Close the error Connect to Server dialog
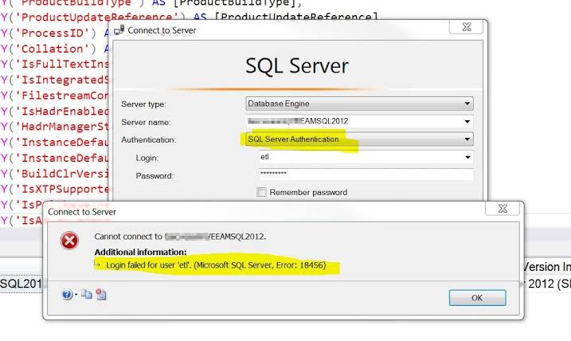The width and height of the screenshot is (571, 341). coord(503,209)
